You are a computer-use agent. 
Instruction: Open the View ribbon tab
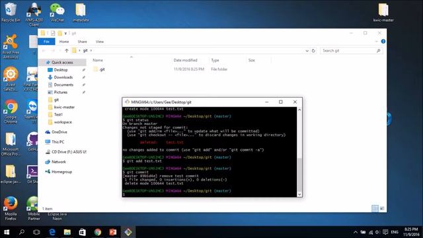tap(100, 42)
